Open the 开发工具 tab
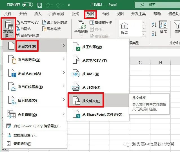The height and width of the screenshot is (152, 180). click(x=139, y=14)
